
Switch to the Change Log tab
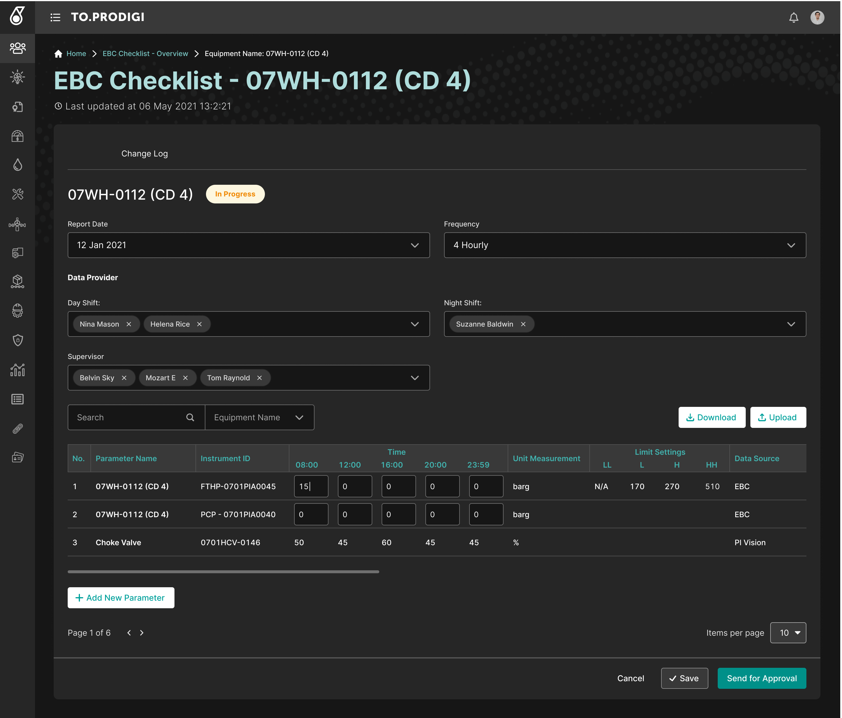point(144,154)
